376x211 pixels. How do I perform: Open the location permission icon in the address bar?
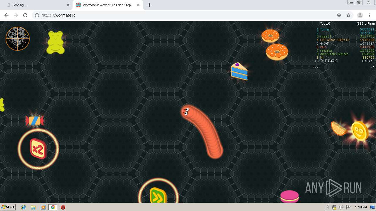pos(339,15)
